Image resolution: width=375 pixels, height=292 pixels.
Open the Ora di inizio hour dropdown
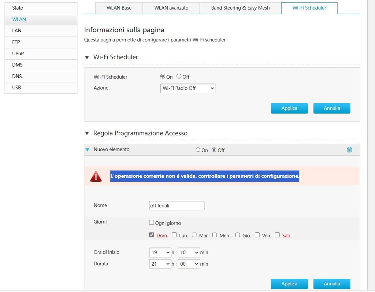pyautogui.click(x=160, y=252)
